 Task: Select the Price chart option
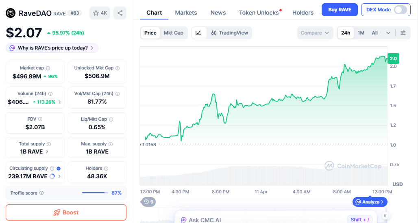[x=150, y=33]
